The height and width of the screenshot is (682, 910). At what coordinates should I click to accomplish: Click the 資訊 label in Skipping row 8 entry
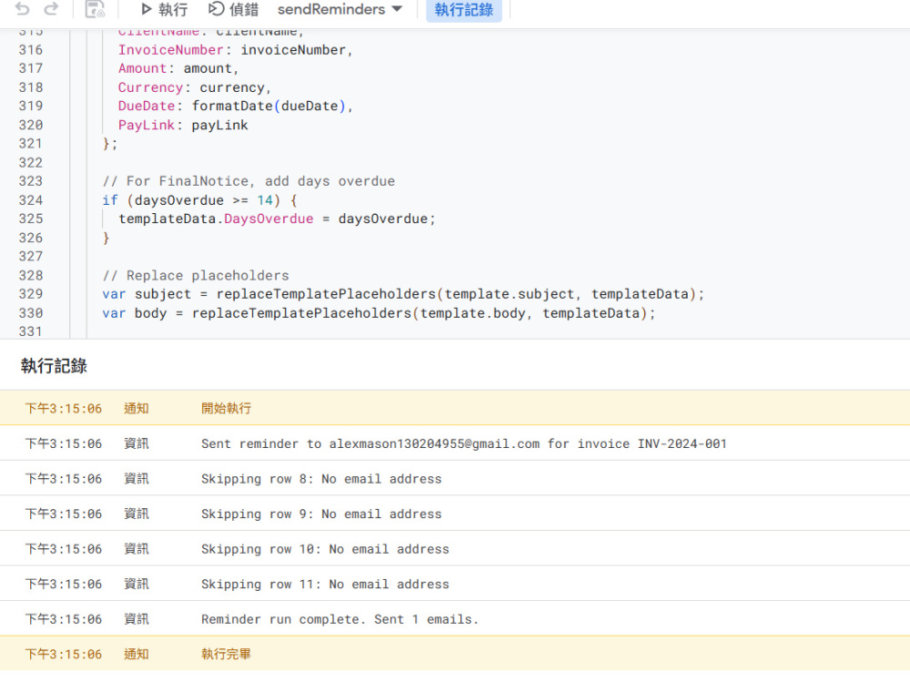pyautogui.click(x=136, y=479)
